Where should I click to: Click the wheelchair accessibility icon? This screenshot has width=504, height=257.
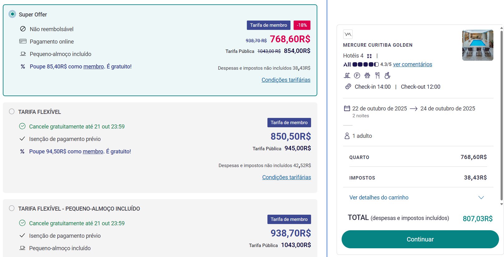[x=387, y=75]
